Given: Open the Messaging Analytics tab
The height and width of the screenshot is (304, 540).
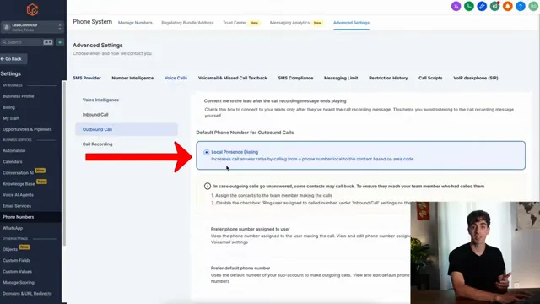Looking at the screenshot, I should (x=289, y=23).
